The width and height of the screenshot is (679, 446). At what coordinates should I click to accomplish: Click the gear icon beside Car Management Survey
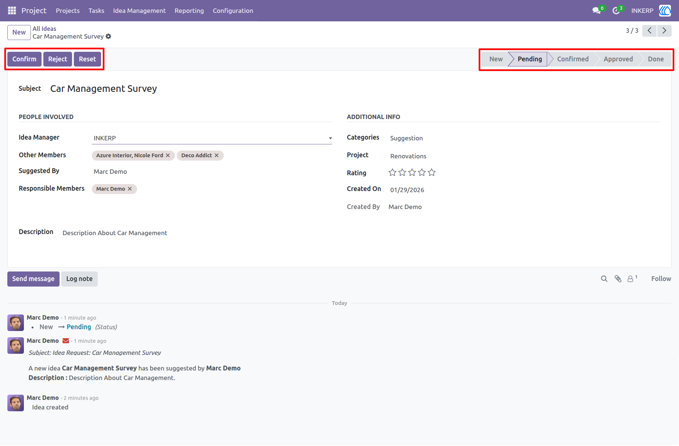point(108,36)
